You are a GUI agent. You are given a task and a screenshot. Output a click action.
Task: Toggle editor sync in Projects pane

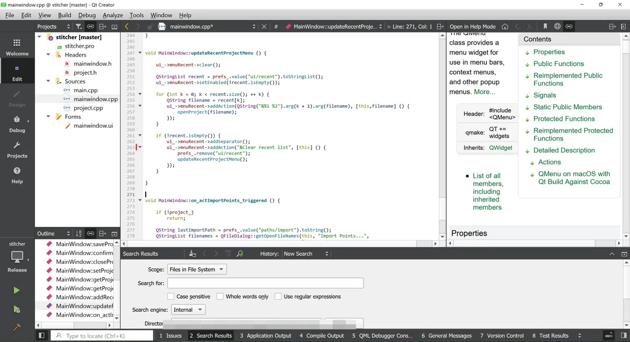click(x=91, y=27)
